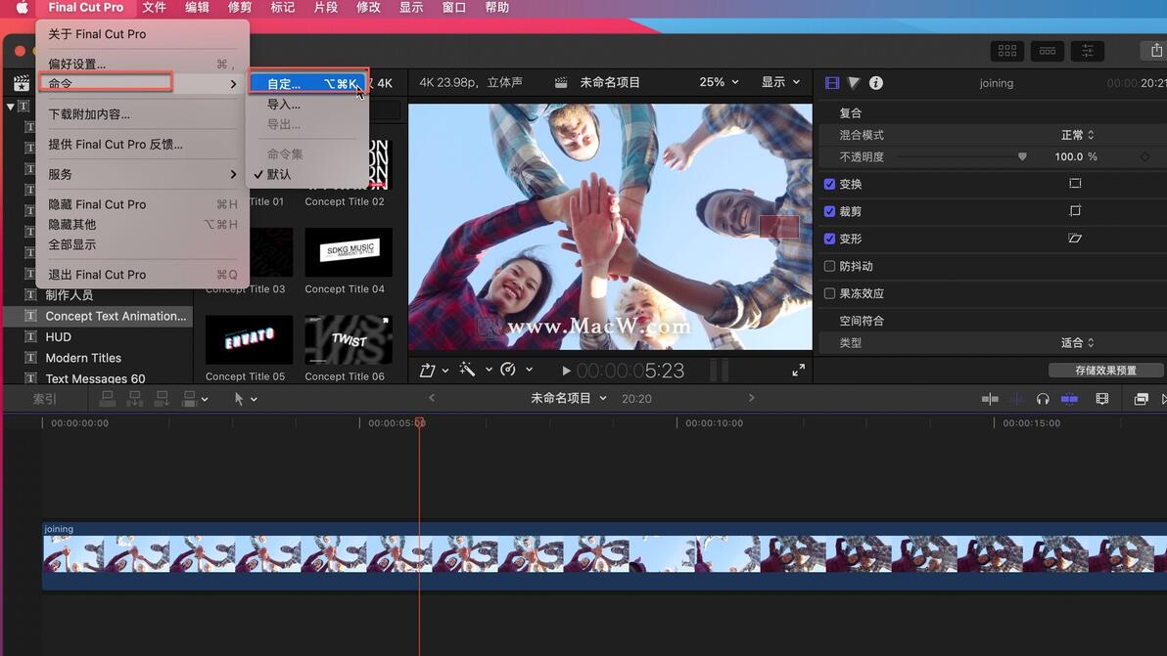Open the 修改 menu
Viewport: 1167px width, 656px height.
click(368, 8)
